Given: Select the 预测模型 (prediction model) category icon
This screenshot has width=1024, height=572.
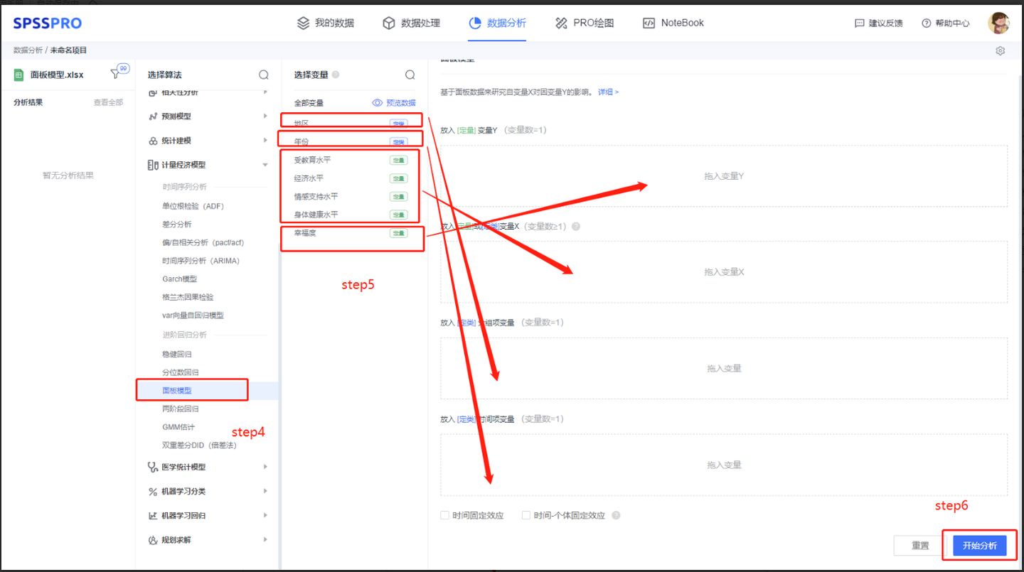Looking at the screenshot, I should pyautogui.click(x=153, y=116).
